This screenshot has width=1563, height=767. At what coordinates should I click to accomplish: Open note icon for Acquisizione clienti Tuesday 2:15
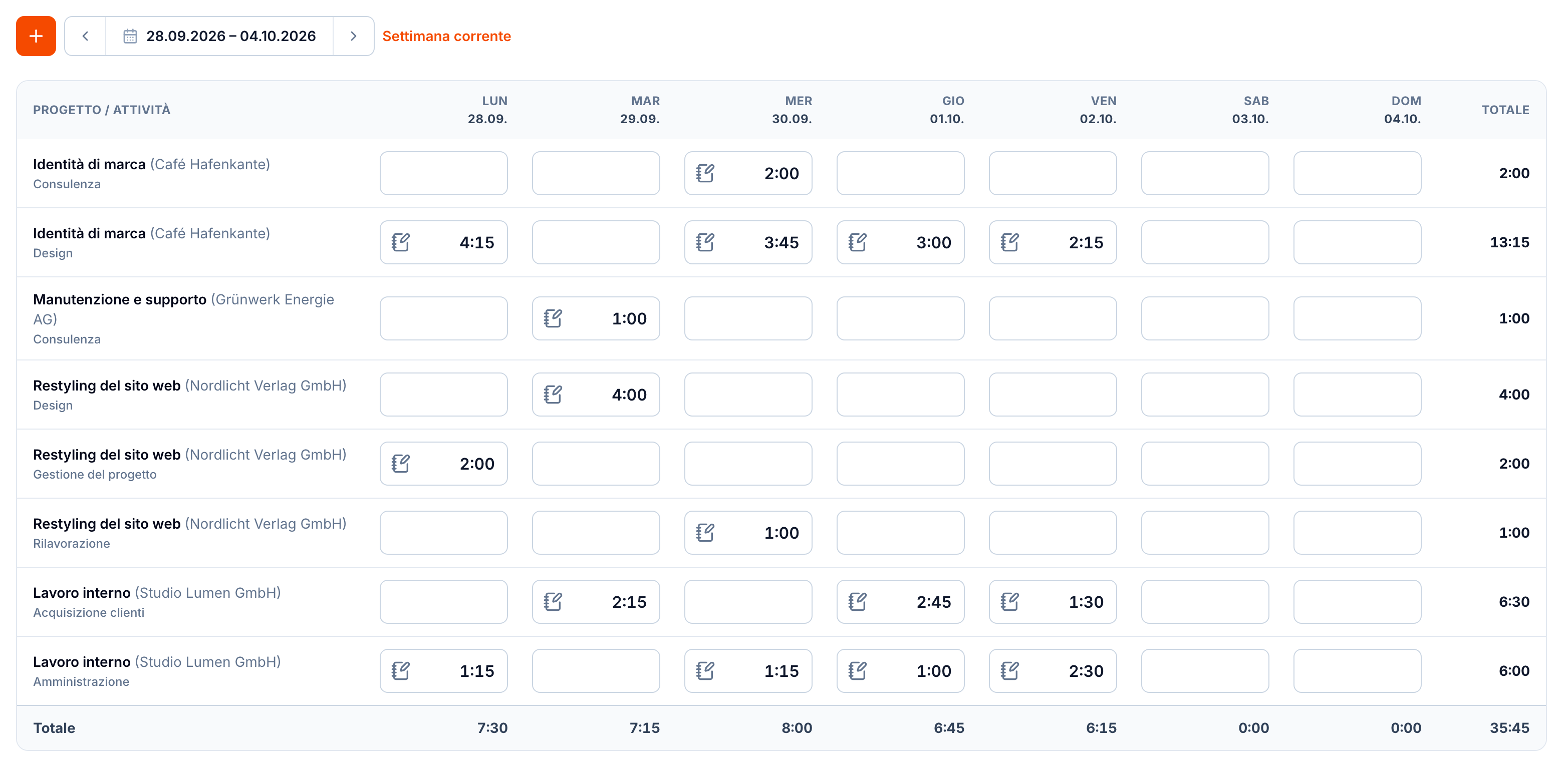[553, 602]
